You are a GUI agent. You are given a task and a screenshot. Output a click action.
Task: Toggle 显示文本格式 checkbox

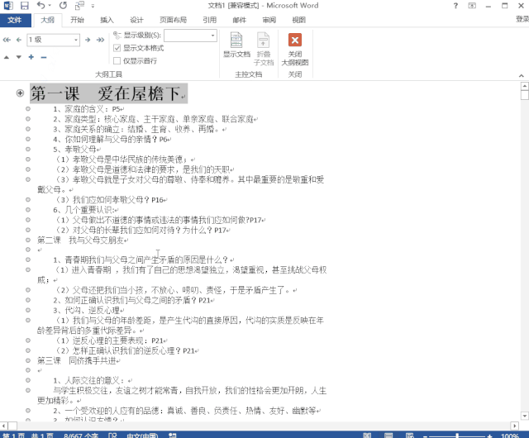pyautogui.click(x=117, y=48)
